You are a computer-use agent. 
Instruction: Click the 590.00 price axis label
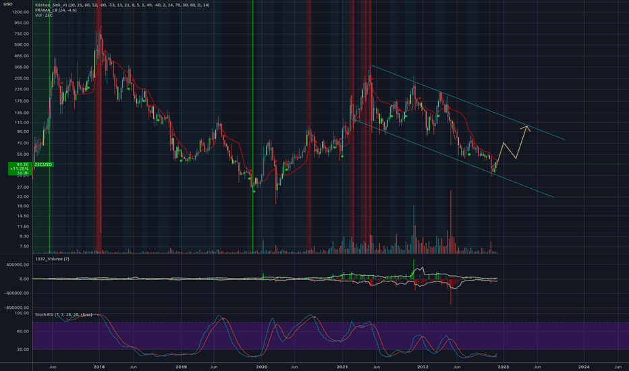point(22,45)
